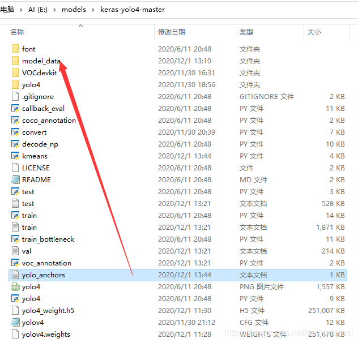Select the file name kmeans
The image size is (358, 343).
[35, 156]
